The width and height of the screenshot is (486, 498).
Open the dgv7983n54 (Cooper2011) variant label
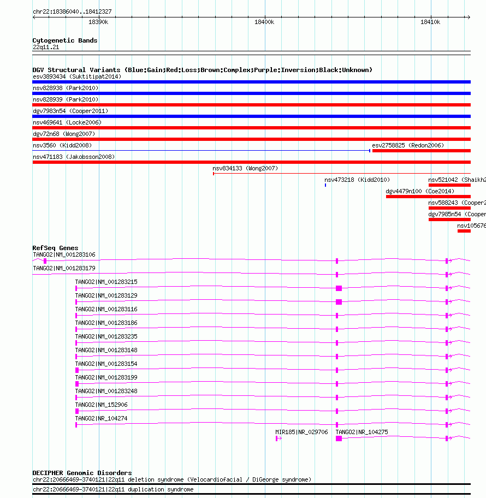[x=70, y=111]
